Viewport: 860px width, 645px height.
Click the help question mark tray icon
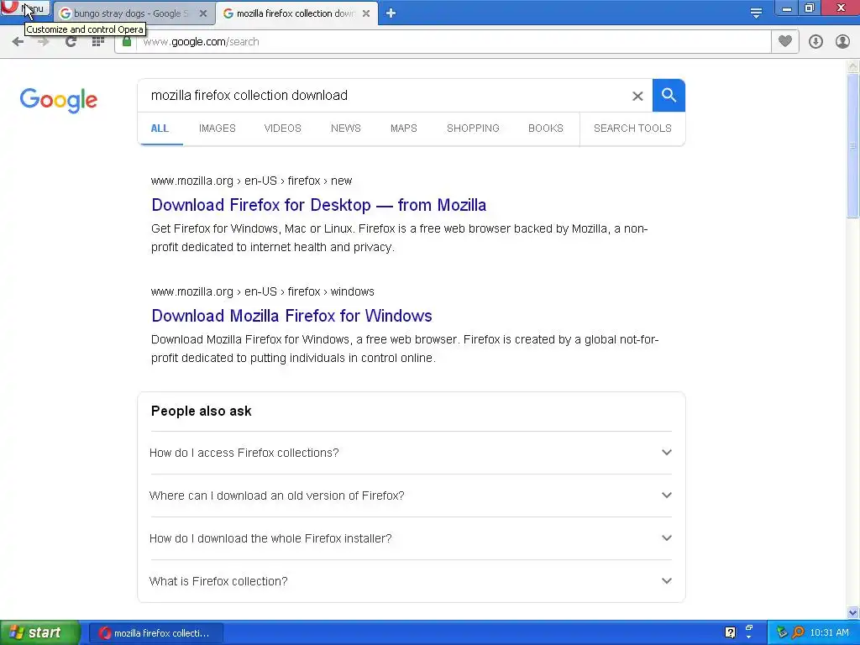click(730, 633)
